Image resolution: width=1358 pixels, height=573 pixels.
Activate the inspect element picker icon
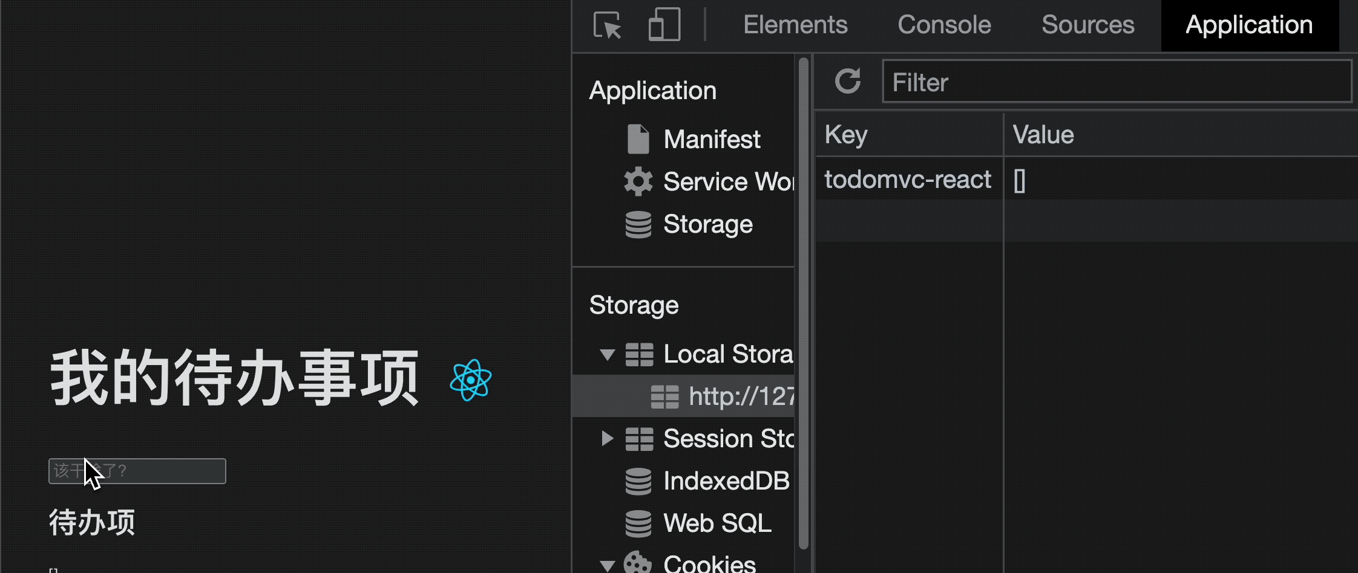click(x=608, y=25)
